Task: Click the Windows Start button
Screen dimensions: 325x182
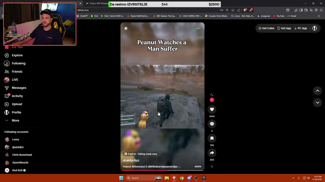Action: [121, 178]
